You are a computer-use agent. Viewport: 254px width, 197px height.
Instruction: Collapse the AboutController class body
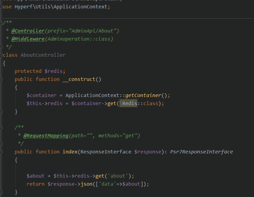(x=1, y=55)
